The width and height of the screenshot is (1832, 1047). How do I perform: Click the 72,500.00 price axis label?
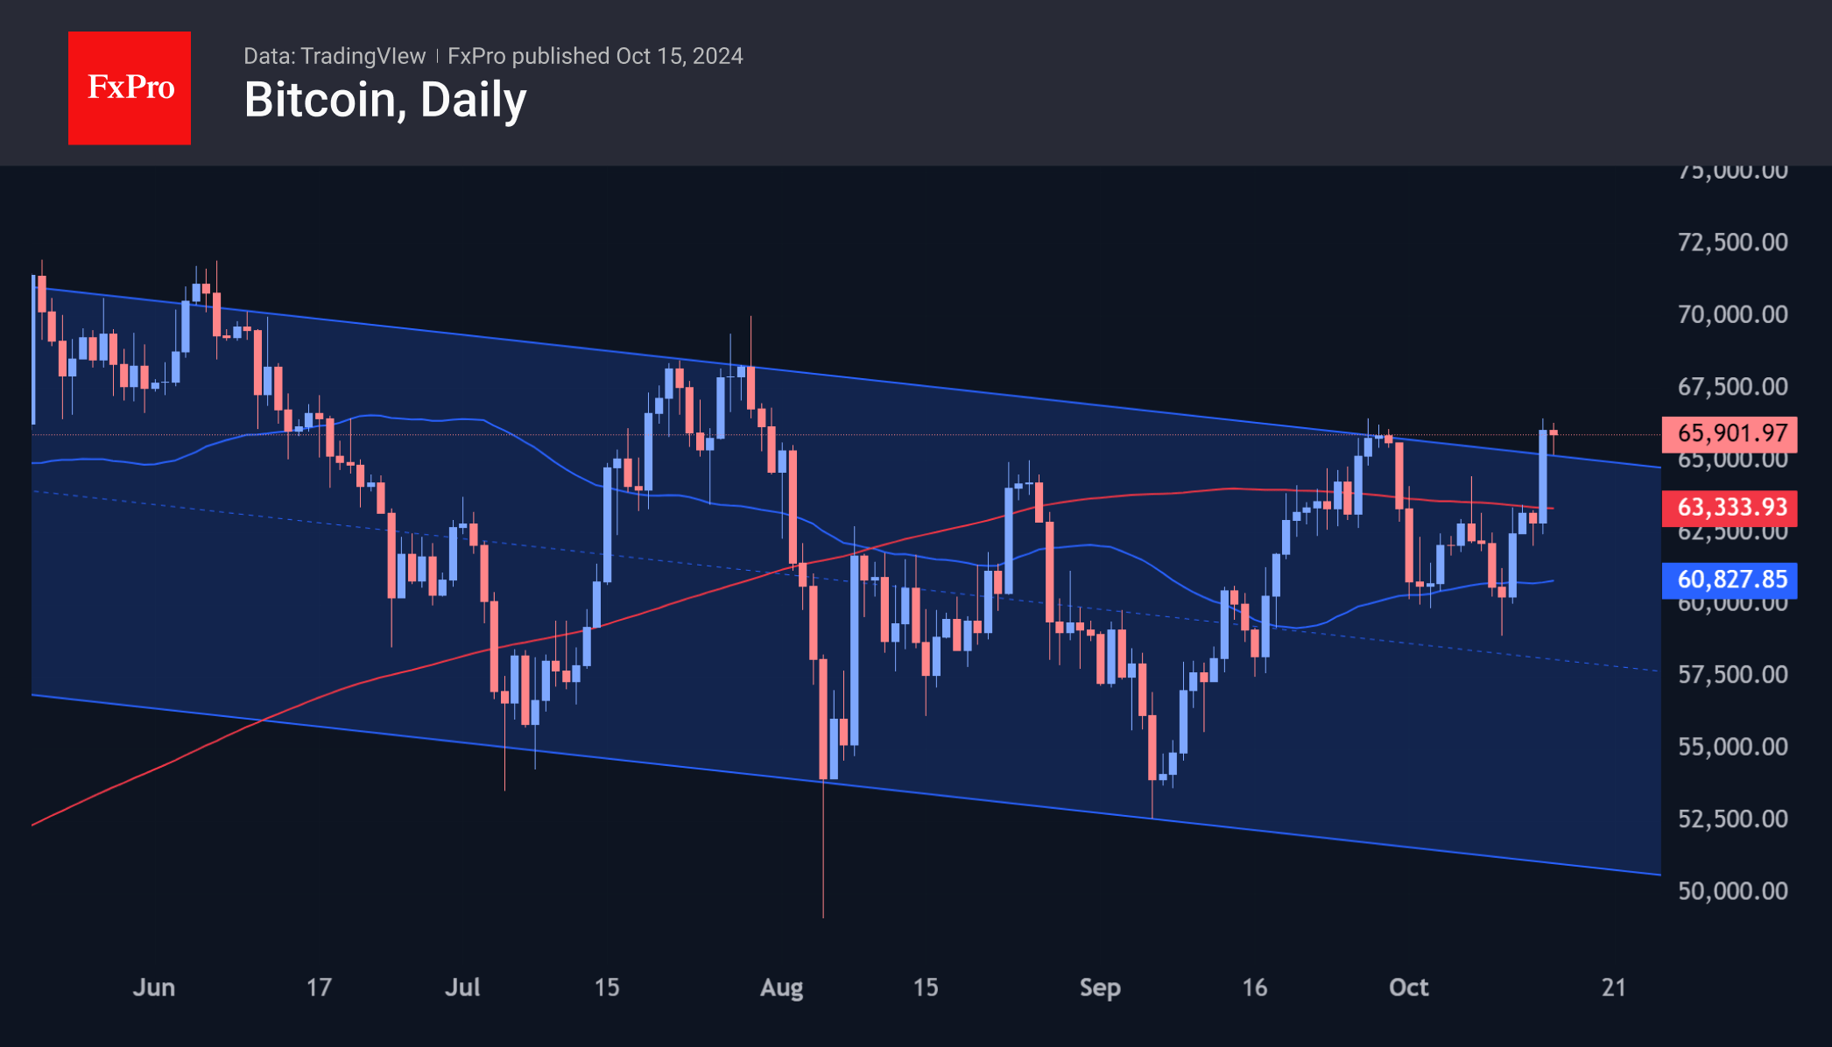1732,242
